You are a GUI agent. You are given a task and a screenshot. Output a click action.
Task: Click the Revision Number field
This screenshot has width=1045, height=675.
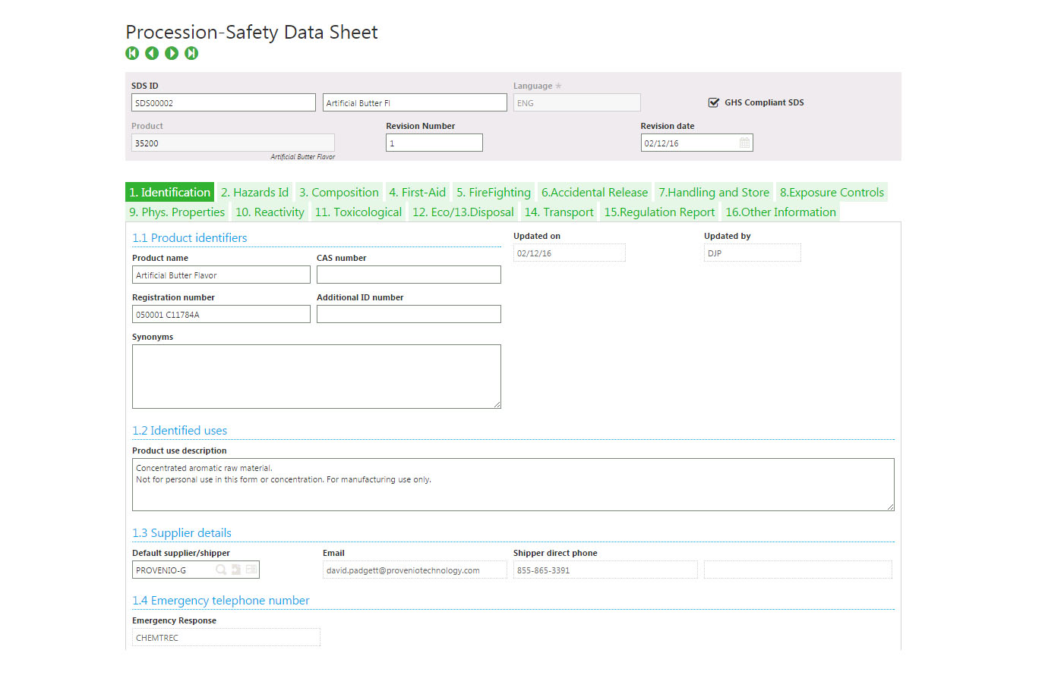(434, 143)
